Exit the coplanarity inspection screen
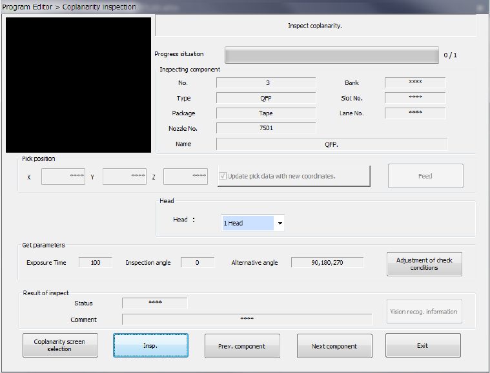The width and height of the screenshot is (490, 373). [423, 345]
